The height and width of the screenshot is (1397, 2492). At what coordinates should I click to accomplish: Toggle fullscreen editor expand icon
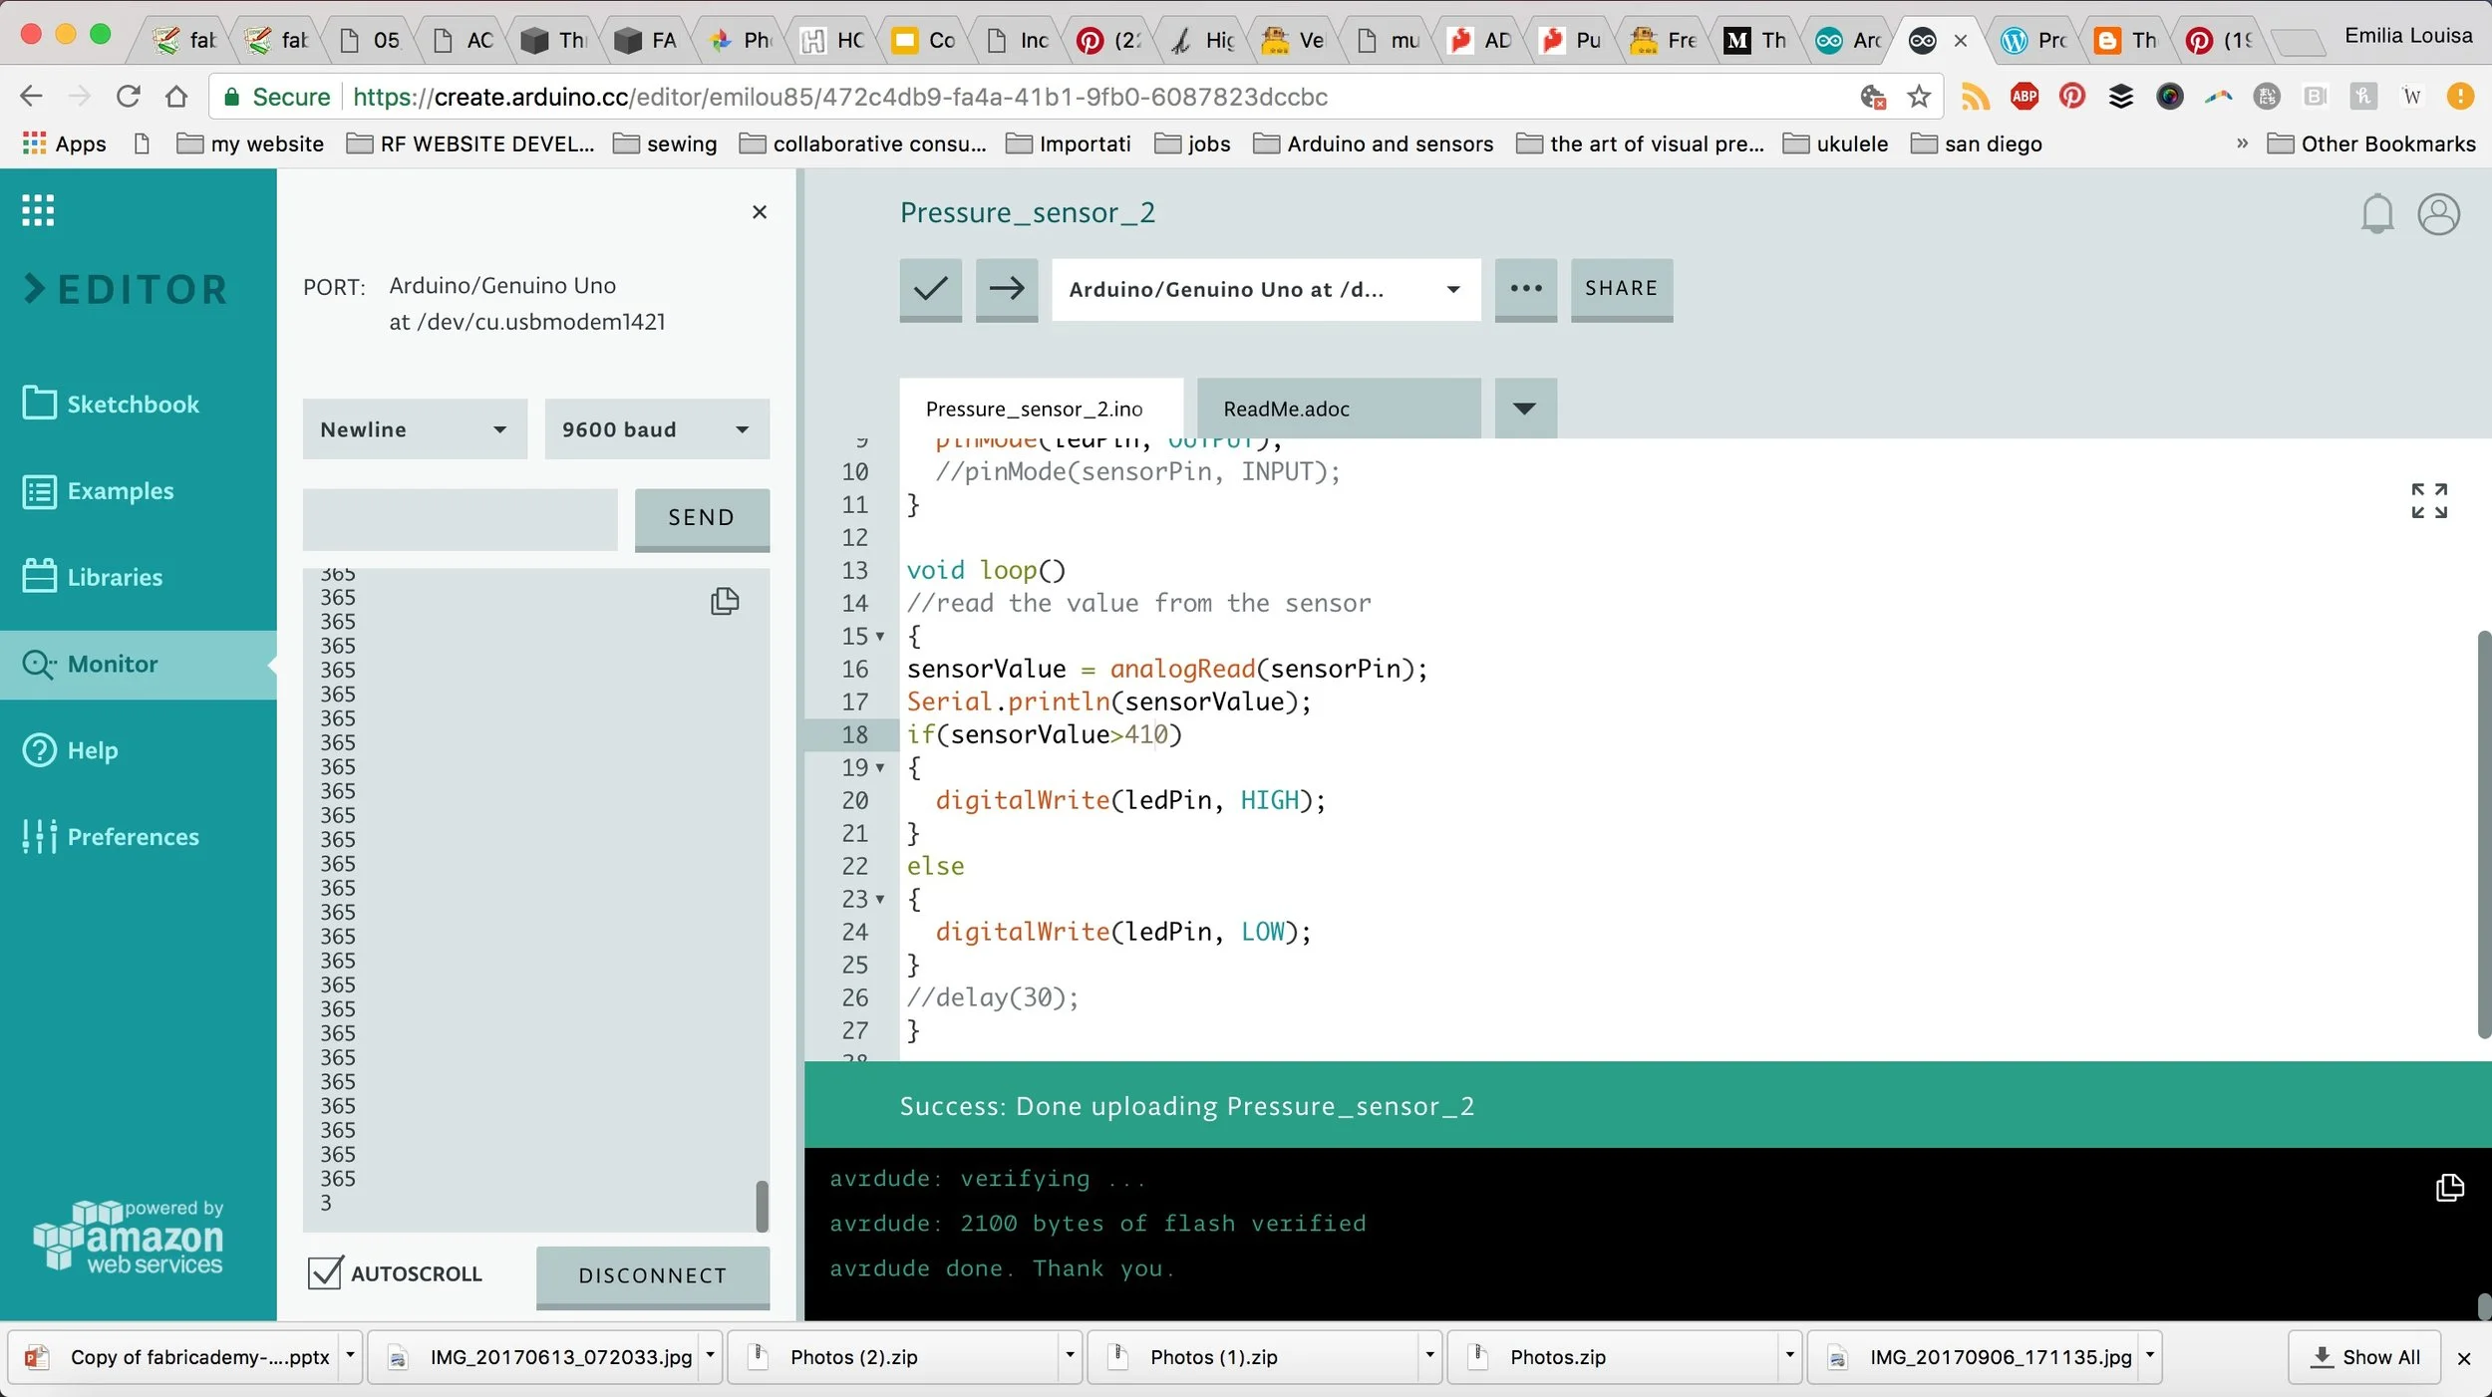[x=2429, y=501]
